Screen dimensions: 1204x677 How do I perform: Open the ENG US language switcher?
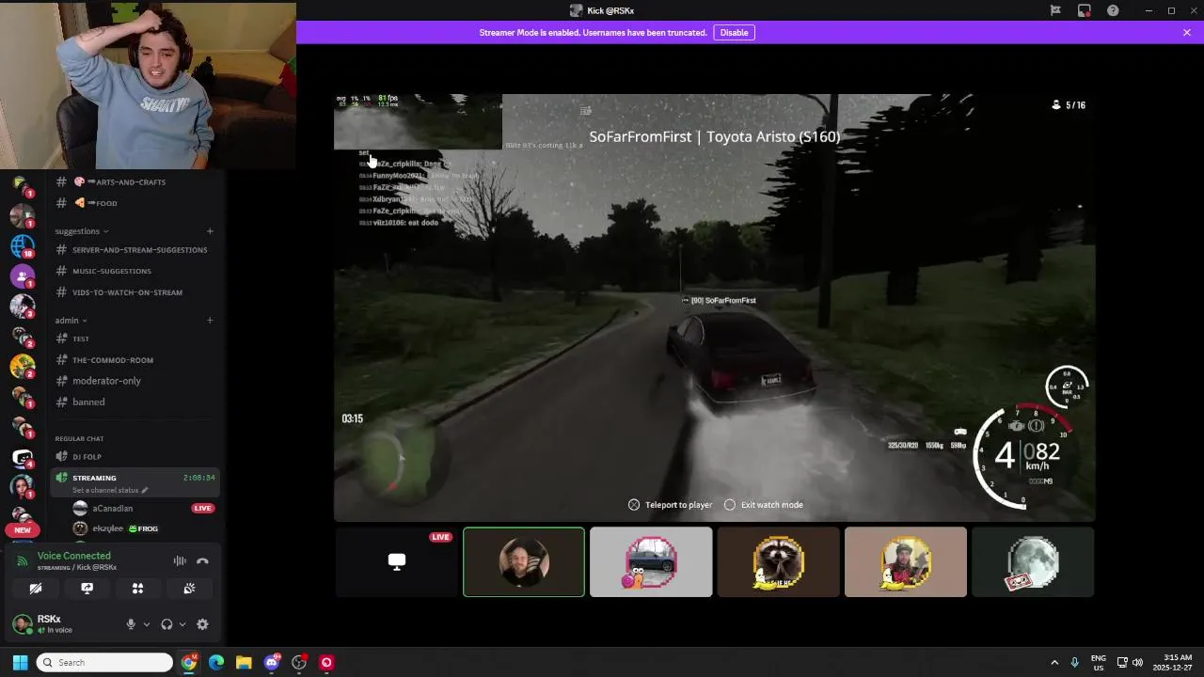pos(1098,663)
